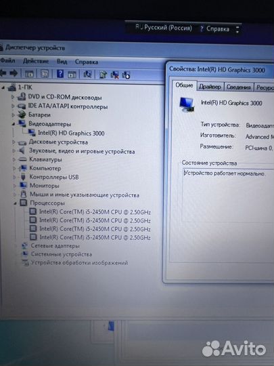Switch to the Сведения tab
The image size is (274, 366).
pyautogui.click(x=239, y=87)
